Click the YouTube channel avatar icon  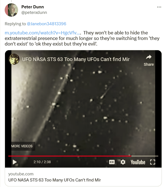click(x=14, y=59)
